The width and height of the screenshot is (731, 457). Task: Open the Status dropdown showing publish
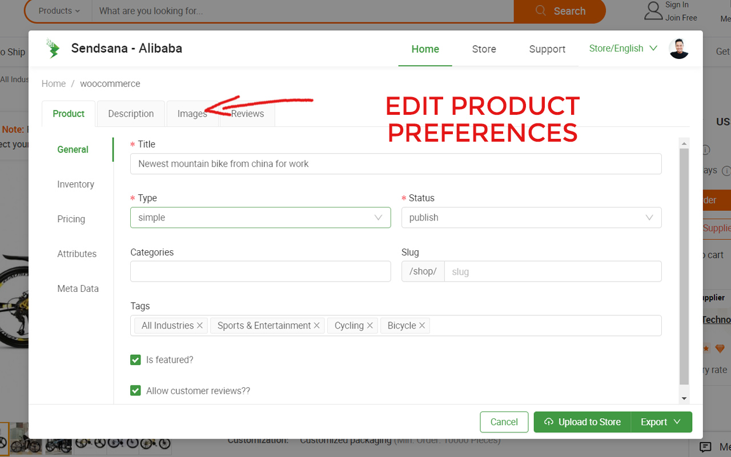[531, 218]
